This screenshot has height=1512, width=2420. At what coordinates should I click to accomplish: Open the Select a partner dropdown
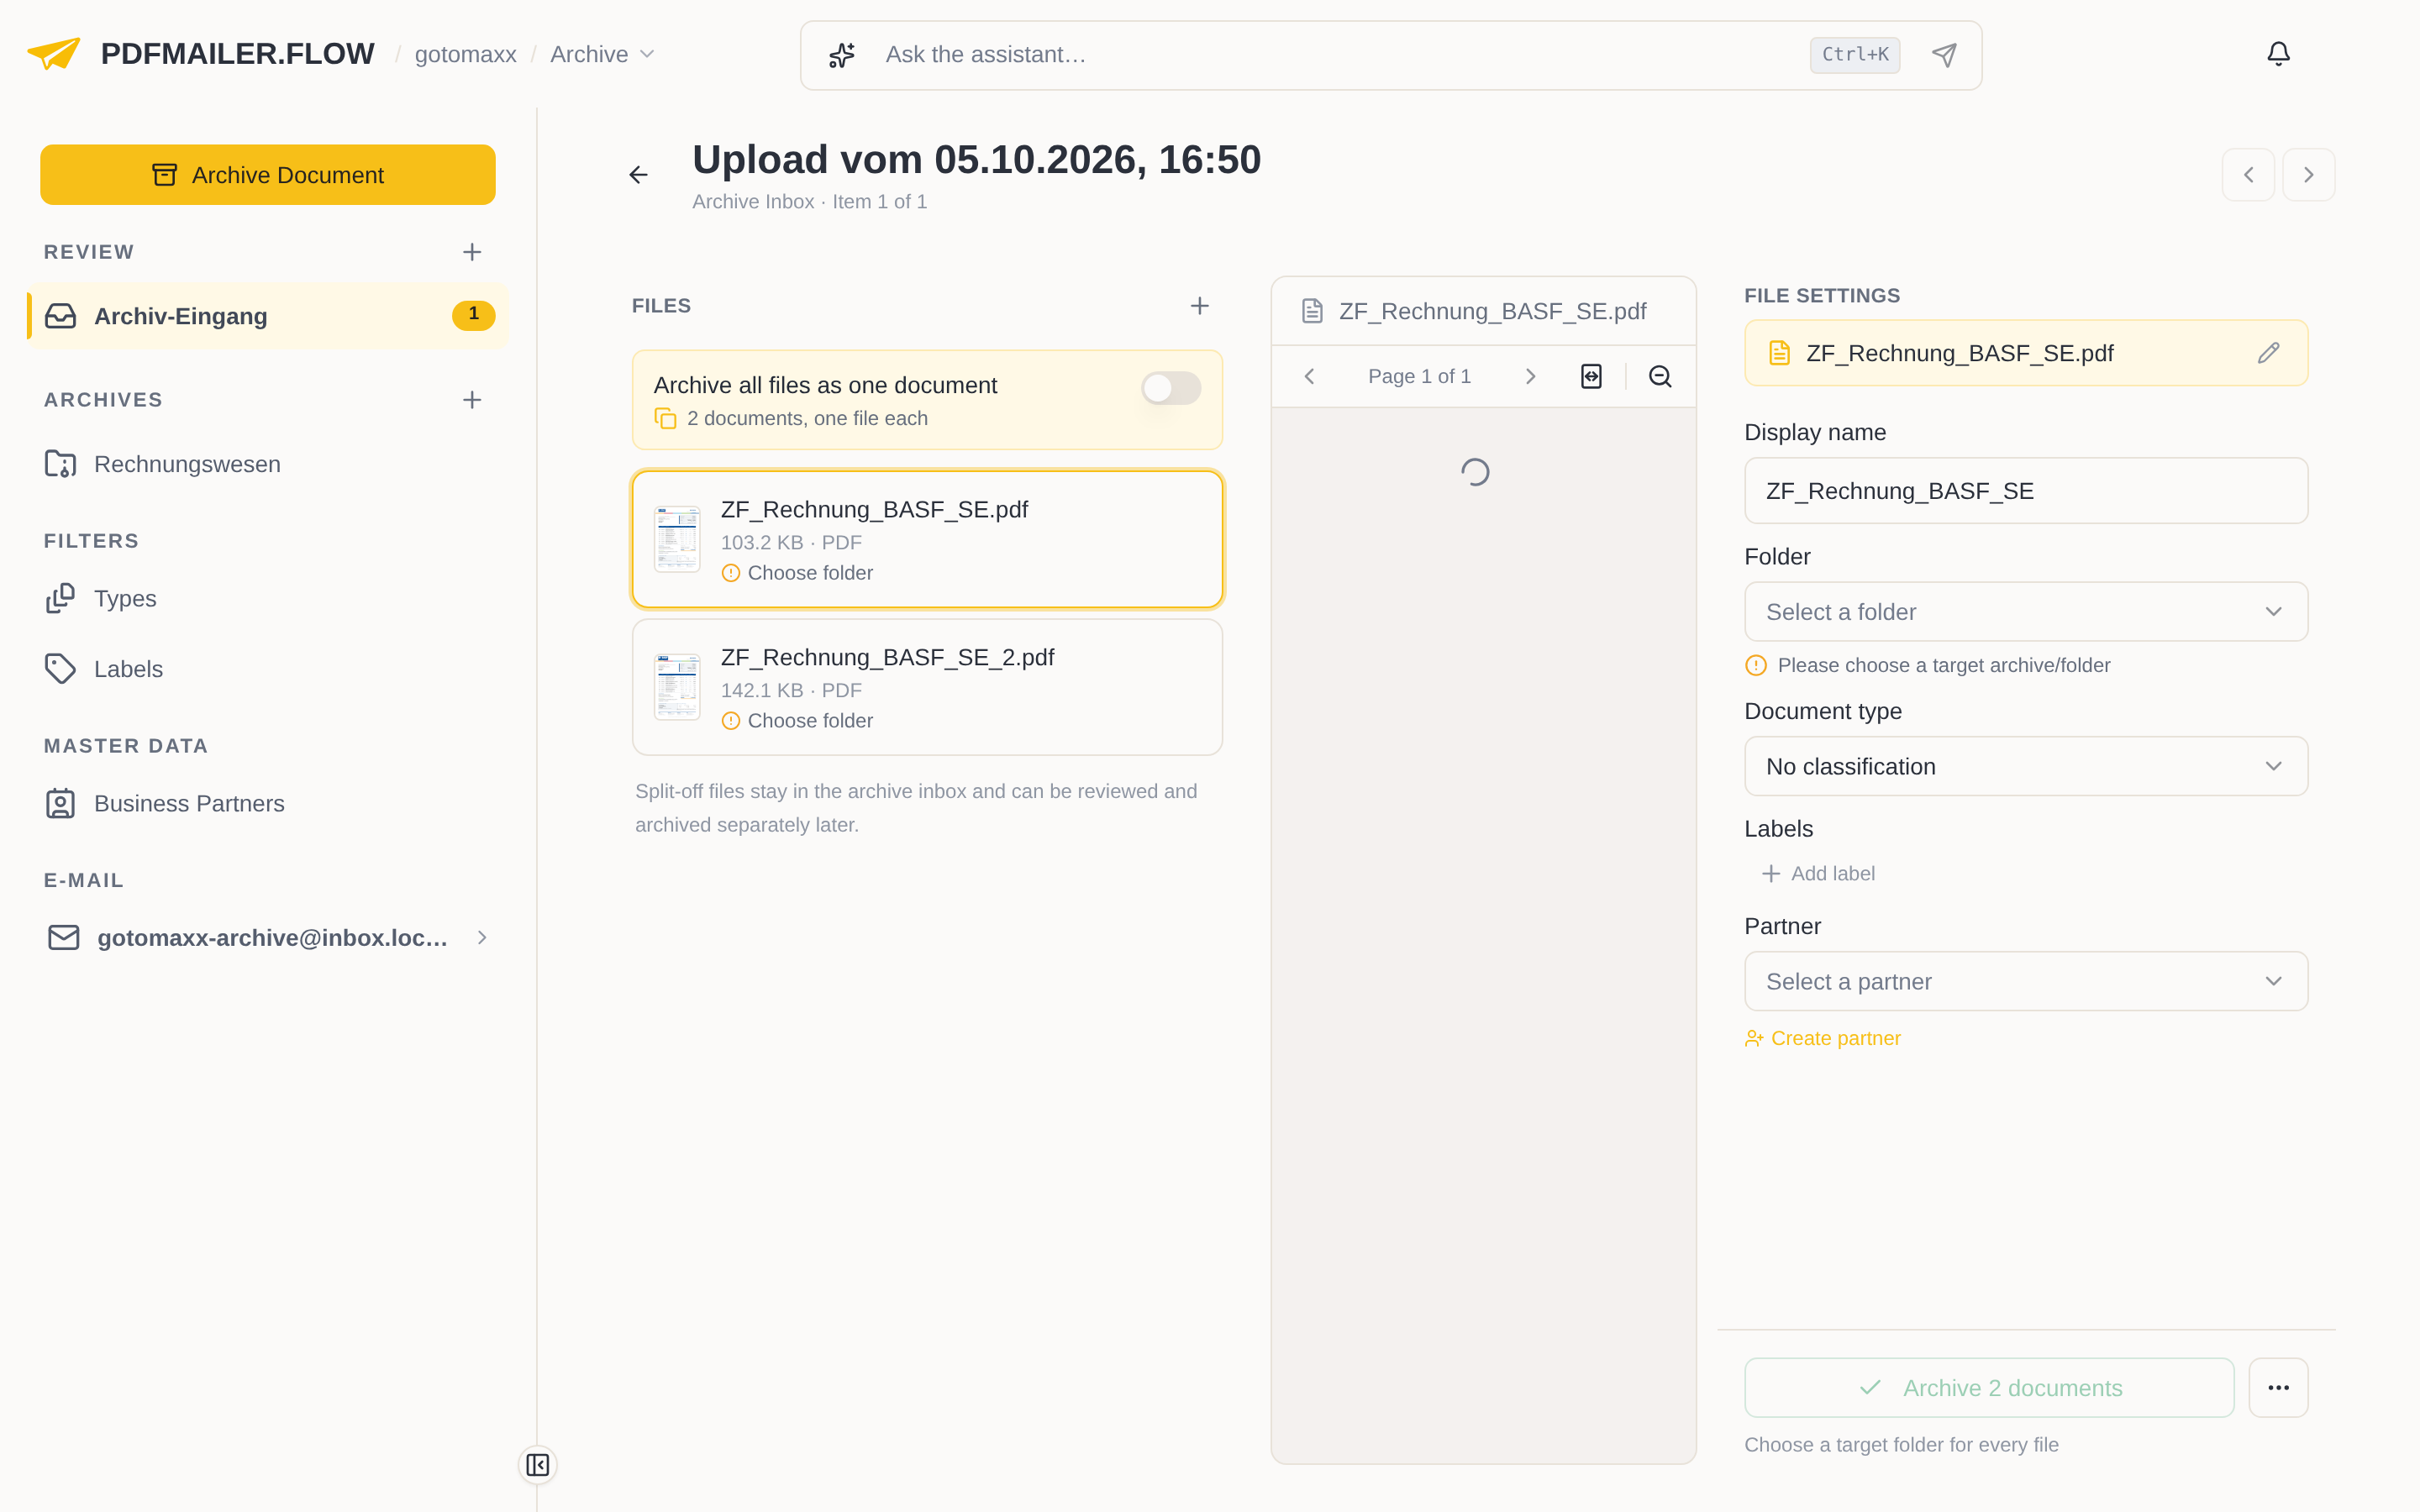coord(2026,981)
